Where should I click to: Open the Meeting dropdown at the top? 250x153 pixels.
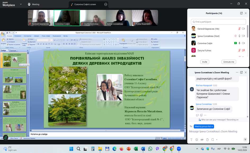pyautogui.click(x=34, y=4)
